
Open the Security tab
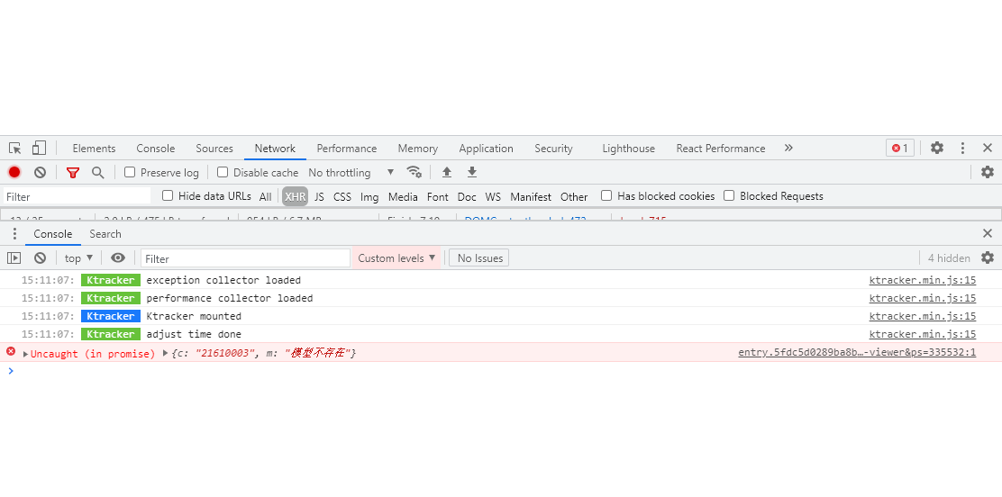553,149
